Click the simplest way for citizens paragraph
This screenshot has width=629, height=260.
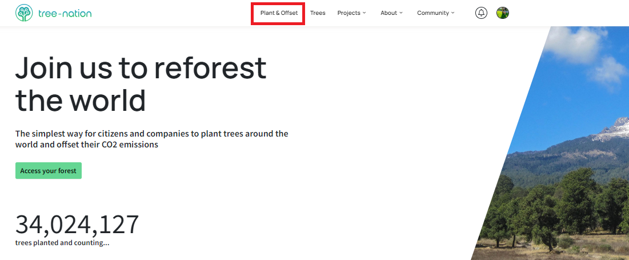tap(151, 139)
